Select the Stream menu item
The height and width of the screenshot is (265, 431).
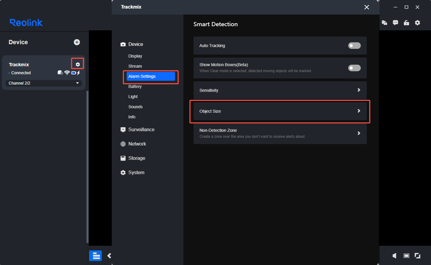135,66
